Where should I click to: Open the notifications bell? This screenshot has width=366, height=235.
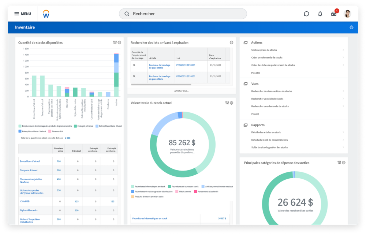click(x=320, y=14)
